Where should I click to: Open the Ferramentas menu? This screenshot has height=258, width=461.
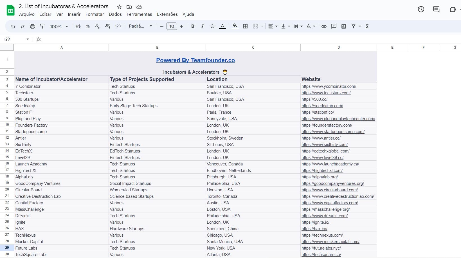click(139, 14)
